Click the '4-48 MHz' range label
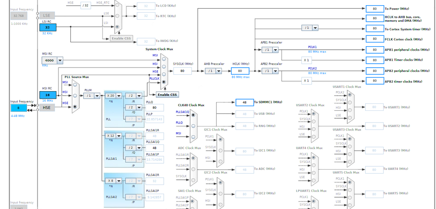436x209 pixels. coord(18,116)
